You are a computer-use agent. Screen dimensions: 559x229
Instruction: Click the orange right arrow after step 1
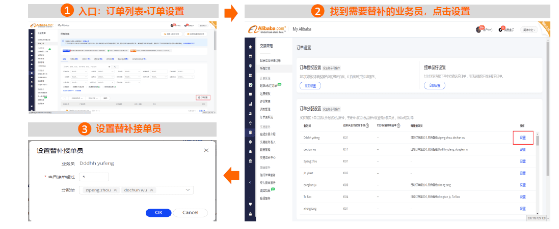(231, 12)
